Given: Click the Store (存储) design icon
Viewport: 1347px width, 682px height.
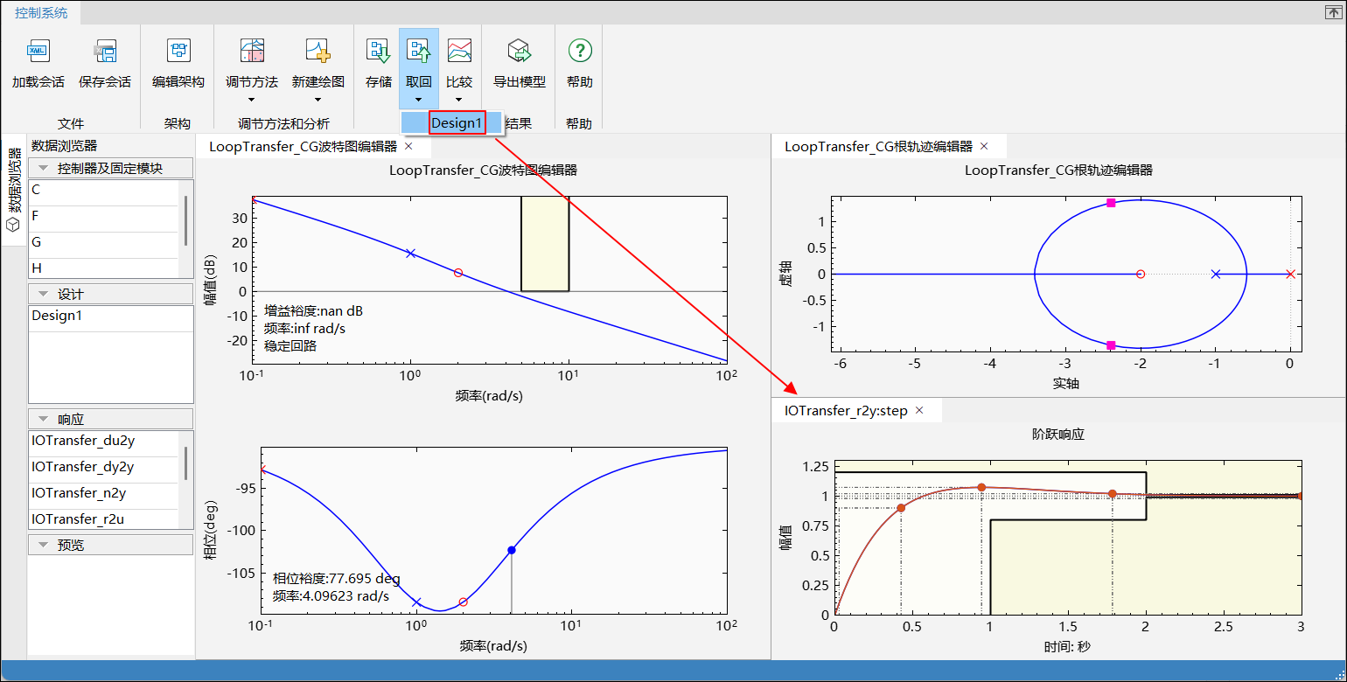Looking at the screenshot, I should pyautogui.click(x=378, y=52).
